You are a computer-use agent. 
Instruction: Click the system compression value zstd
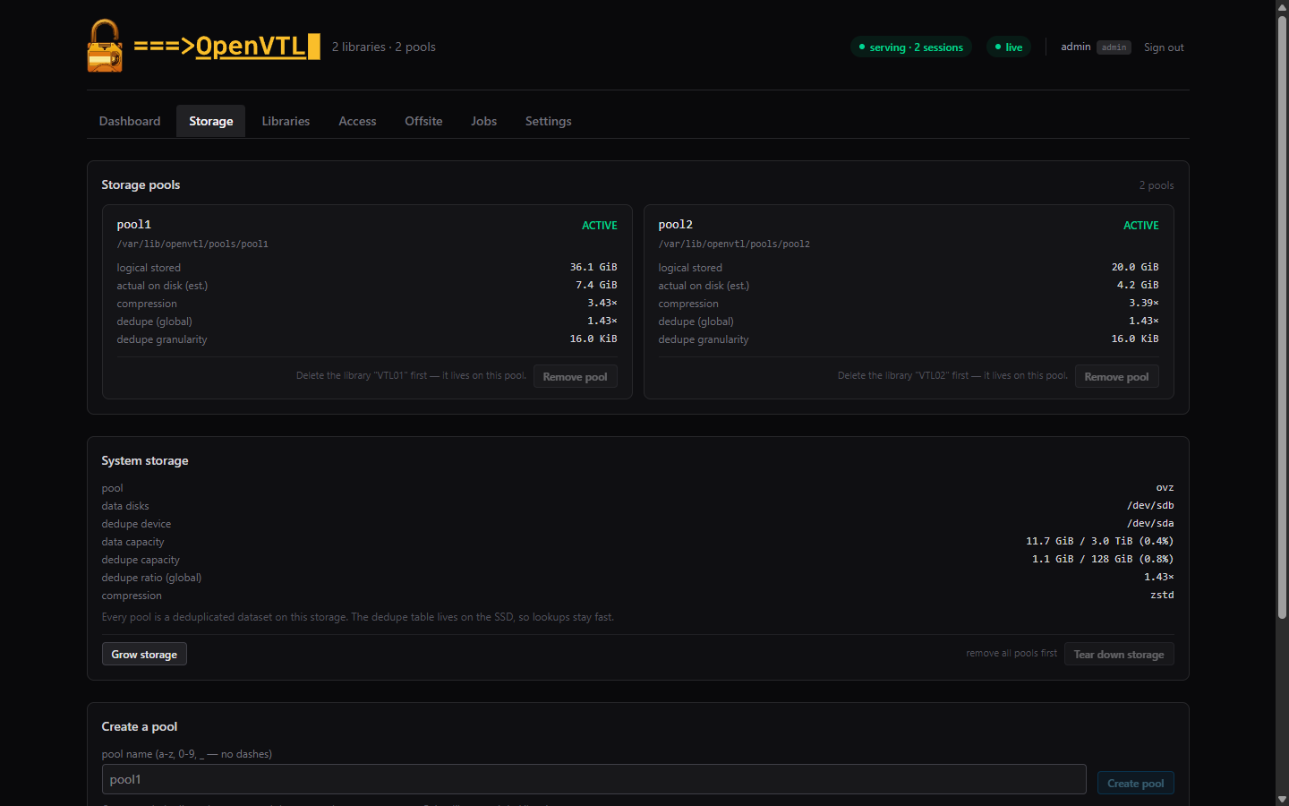click(x=1162, y=595)
